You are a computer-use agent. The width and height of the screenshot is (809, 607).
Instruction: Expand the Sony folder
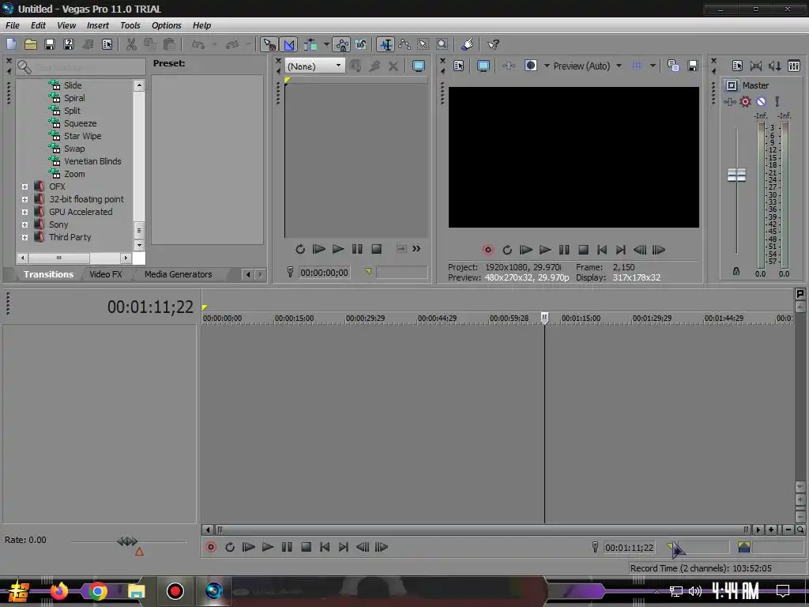pos(24,224)
